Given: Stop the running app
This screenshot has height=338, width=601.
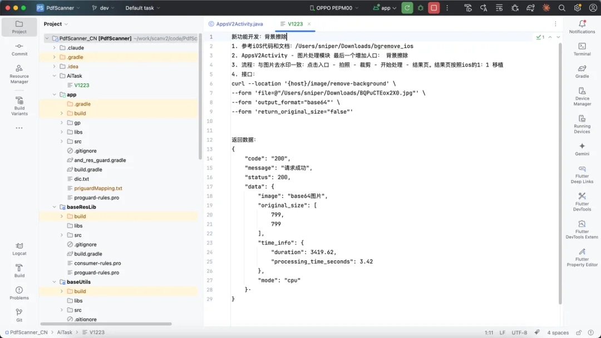Looking at the screenshot, I should (433, 8).
